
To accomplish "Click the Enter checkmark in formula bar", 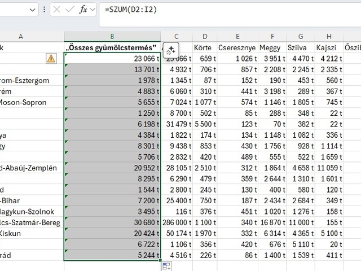I will point(70,10).
